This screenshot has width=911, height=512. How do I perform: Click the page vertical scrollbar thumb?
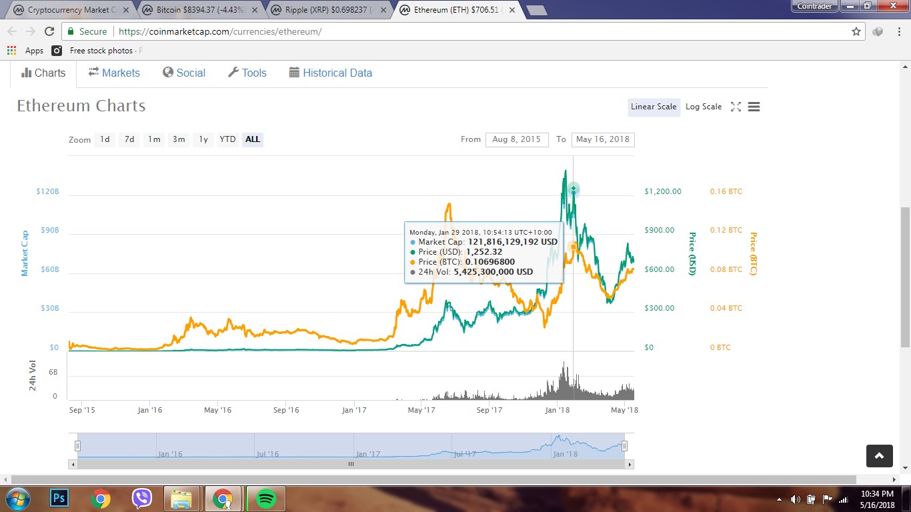point(905,277)
